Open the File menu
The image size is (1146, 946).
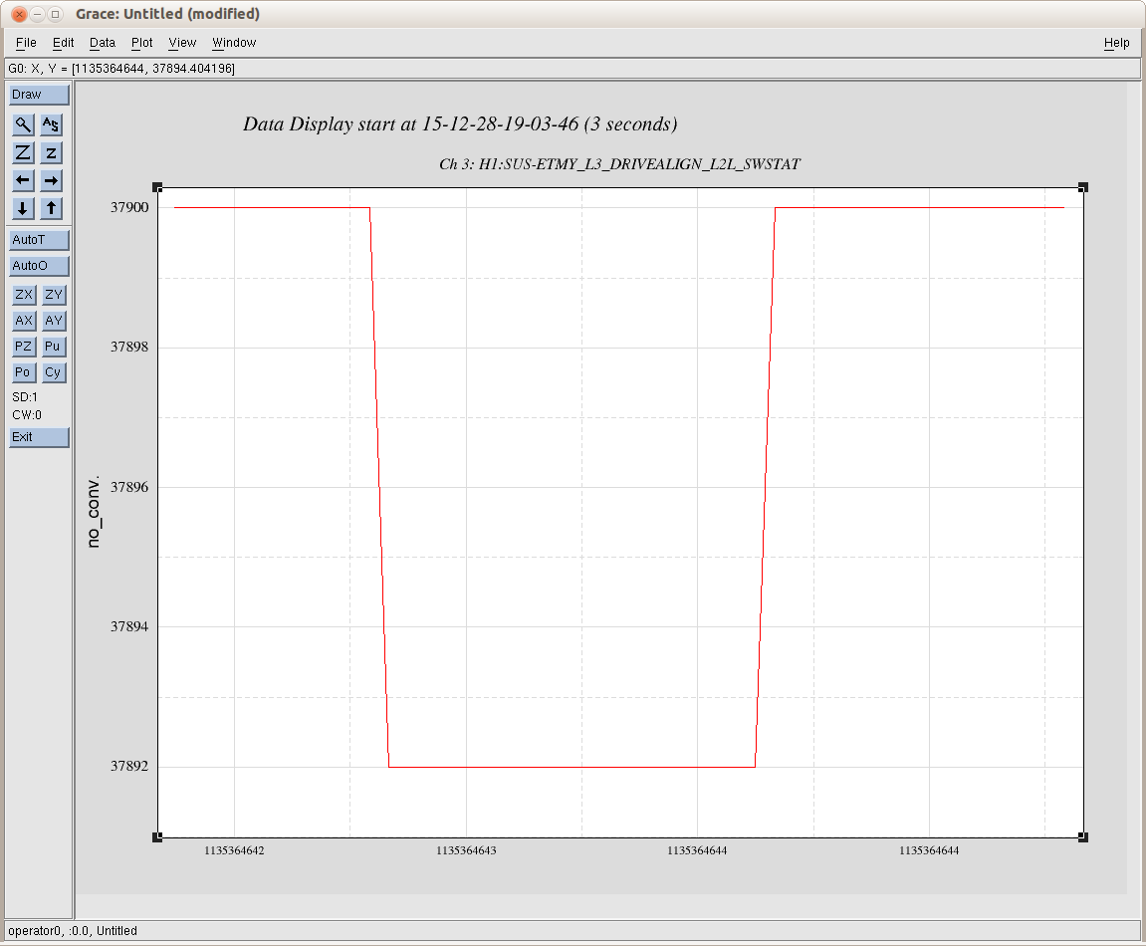click(26, 43)
